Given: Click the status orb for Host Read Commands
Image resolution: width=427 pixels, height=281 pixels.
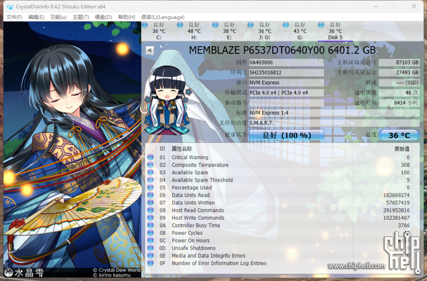Looking at the screenshot, I should [150, 210].
